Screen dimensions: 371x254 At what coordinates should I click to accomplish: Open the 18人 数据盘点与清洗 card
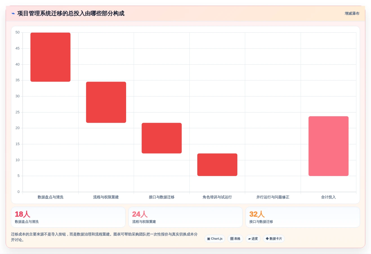point(68,217)
